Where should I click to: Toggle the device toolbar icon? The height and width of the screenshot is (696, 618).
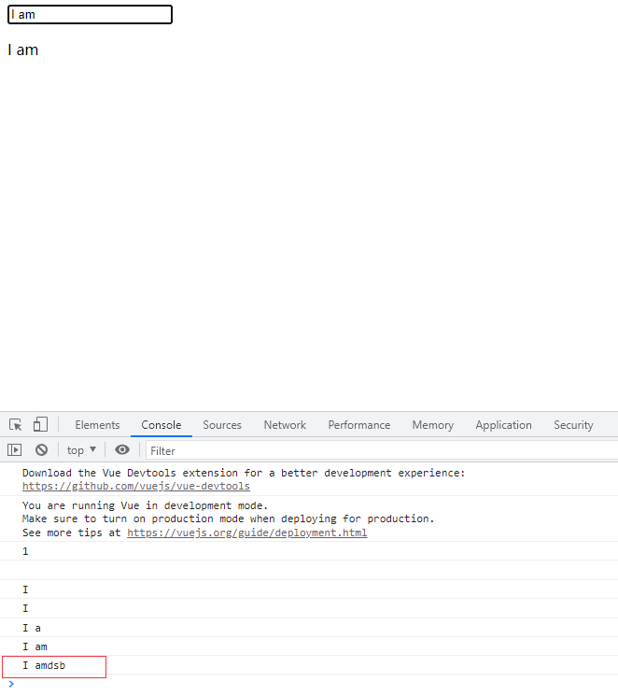(x=40, y=424)
